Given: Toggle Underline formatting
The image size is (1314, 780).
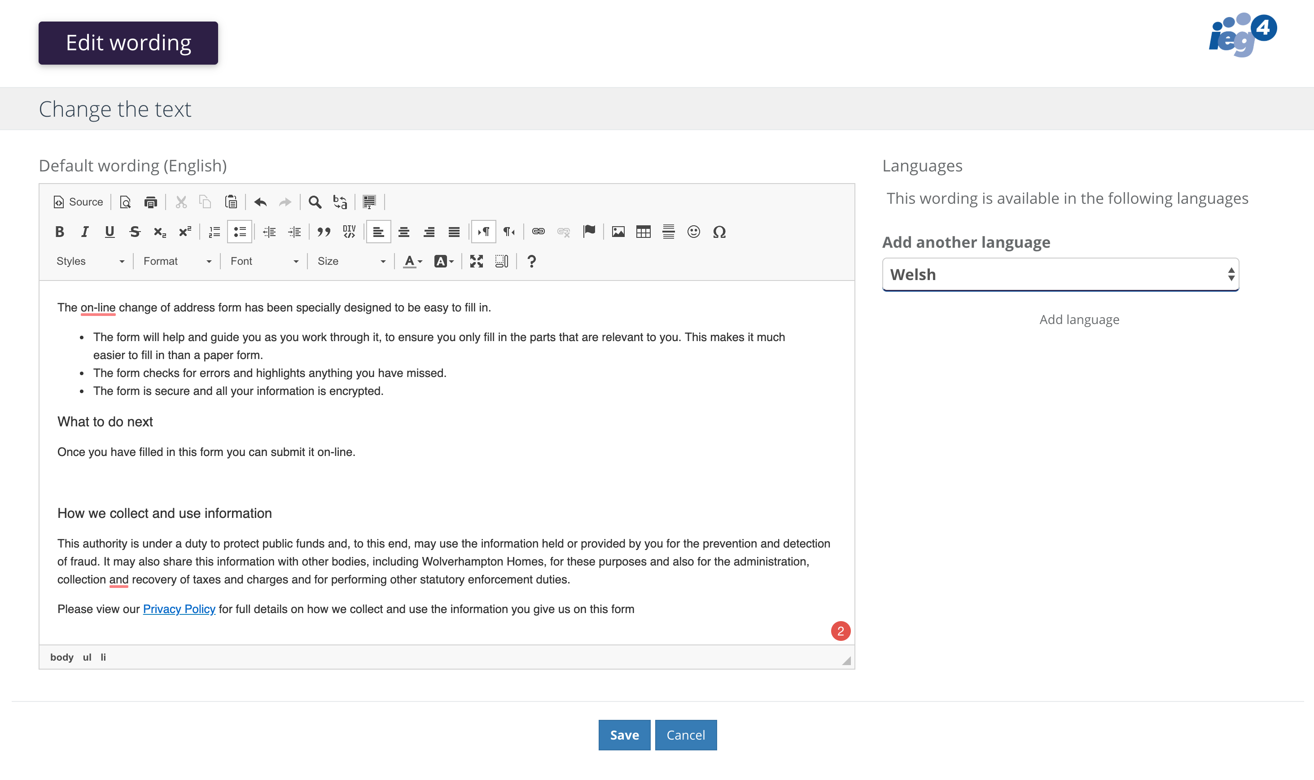Looking at the screenshot, I should pyautogui.click(x=109, y=232).
